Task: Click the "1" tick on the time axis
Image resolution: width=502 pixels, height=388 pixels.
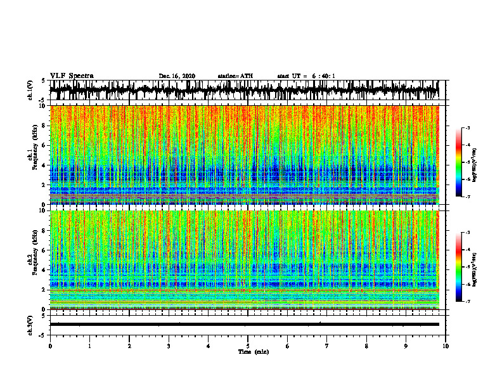Action: pyautogui.click(x=89, y=346)
